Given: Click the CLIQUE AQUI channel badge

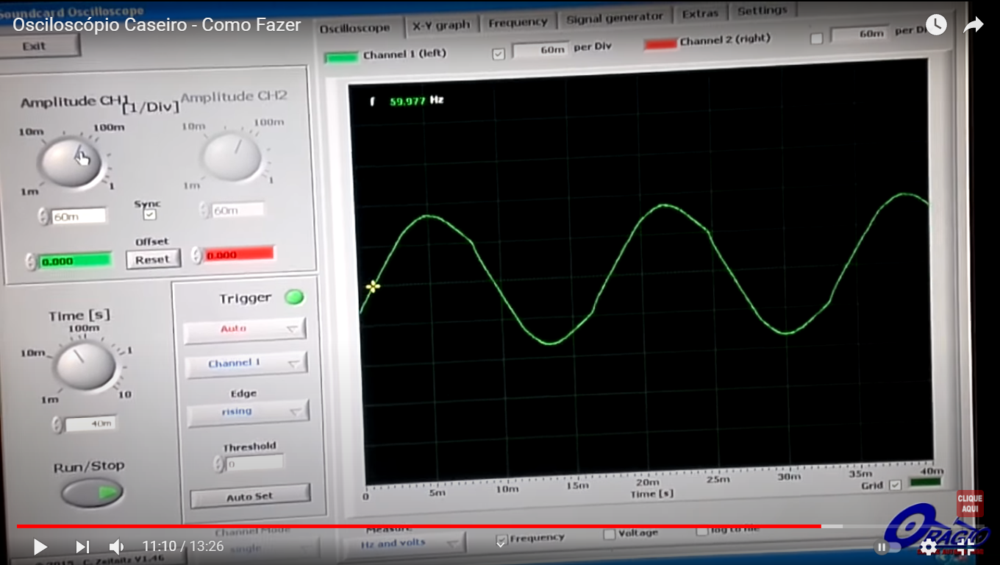Looking at the screenshot, I should [970, 504].
